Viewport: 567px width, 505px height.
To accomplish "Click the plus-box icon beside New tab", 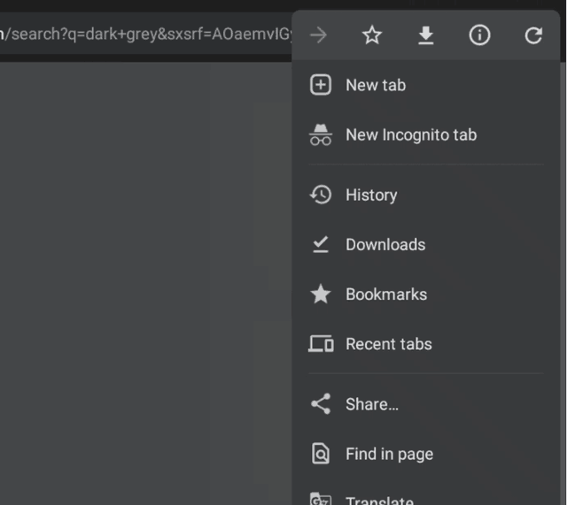I will click(320, 85).
